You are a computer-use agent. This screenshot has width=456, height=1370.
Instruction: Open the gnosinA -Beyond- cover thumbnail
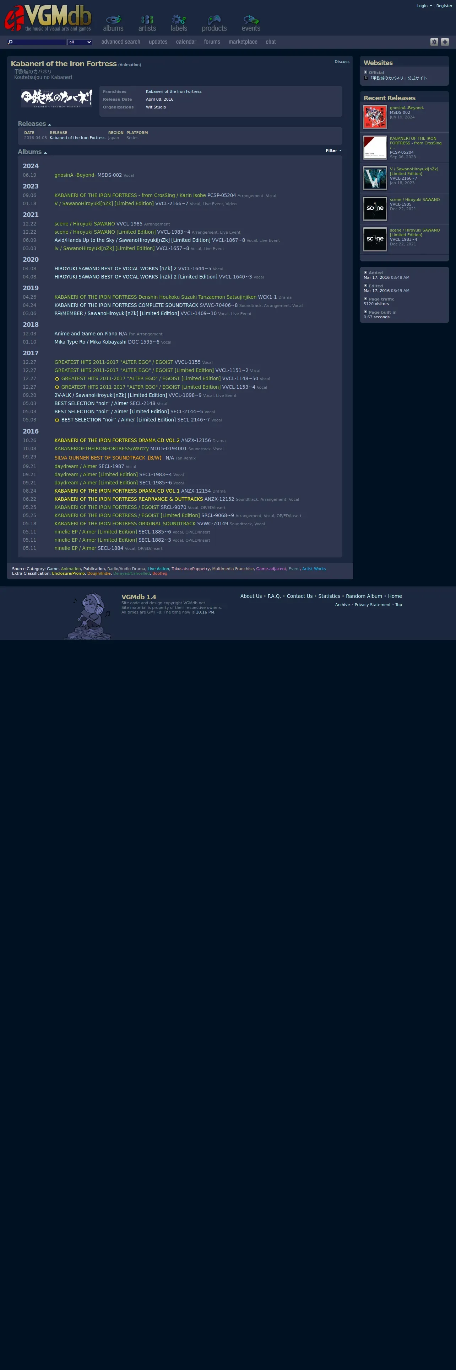(x=375, y=117)
